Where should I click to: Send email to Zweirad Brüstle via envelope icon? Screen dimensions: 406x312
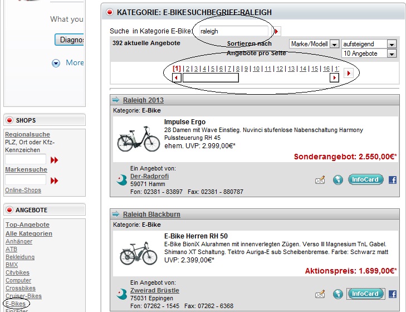click(x=320, y=294)
